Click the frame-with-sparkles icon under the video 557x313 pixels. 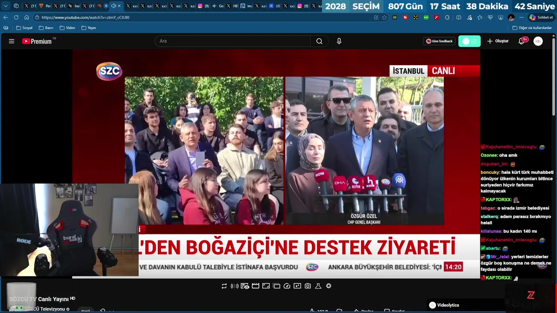tap(297, 286)
